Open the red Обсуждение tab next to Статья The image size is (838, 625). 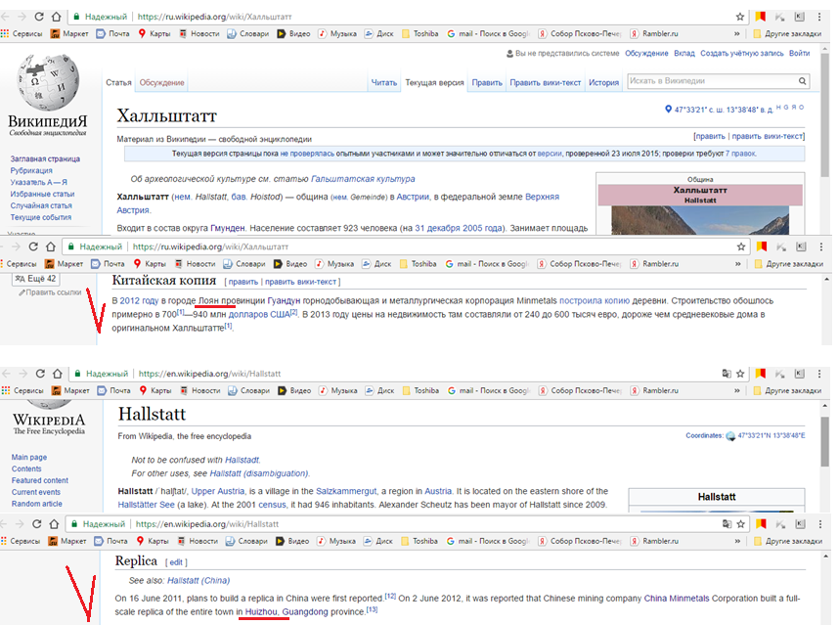pyautogui.click(x=162, y=83)
